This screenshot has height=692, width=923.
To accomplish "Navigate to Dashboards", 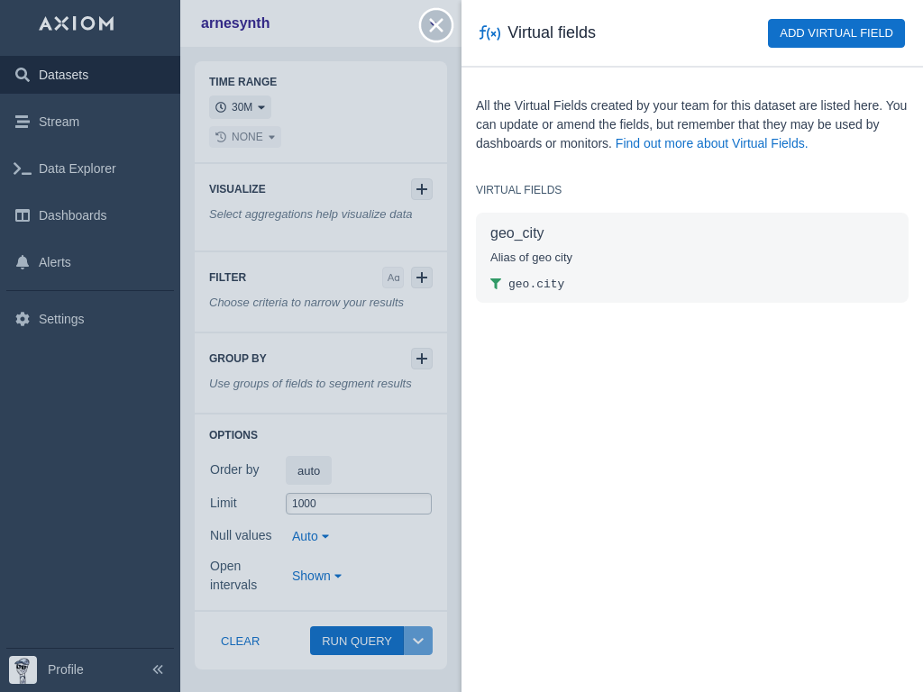I will pyautogui.click(x=72, y=215).
